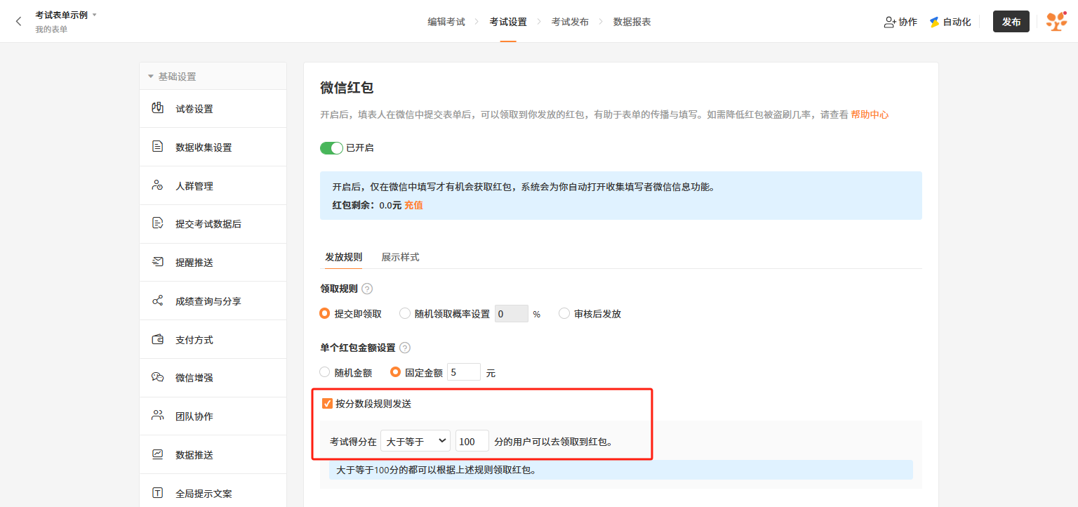Switch to 编辑考试 step
Viewport: 1078px width, 507px height.
click(x=446, y=22)
